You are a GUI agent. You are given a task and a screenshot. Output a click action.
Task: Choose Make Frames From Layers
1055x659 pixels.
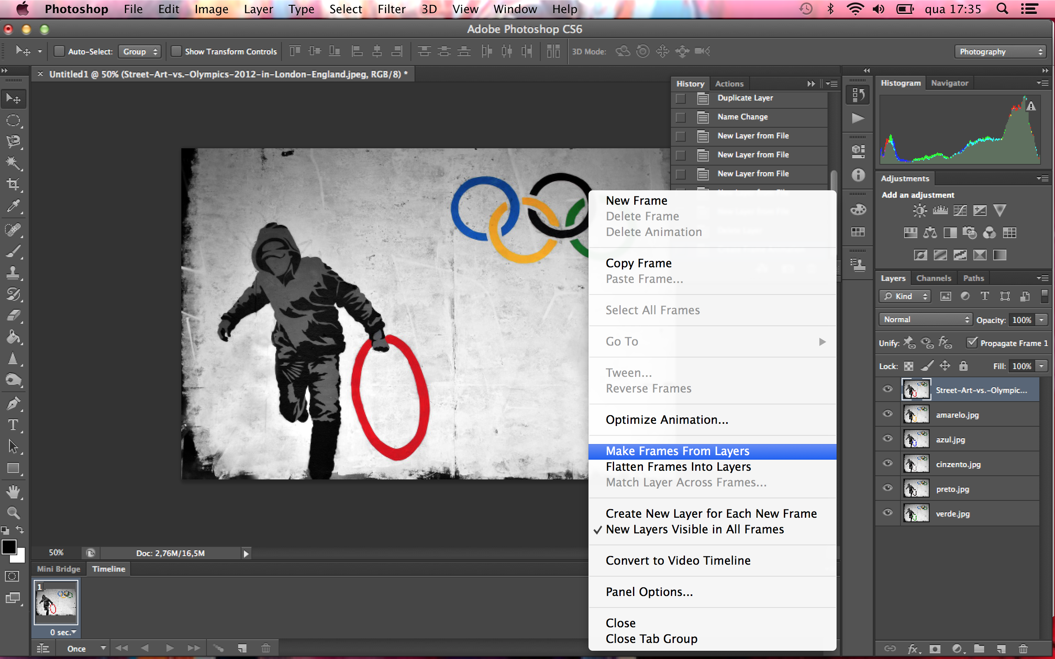(x=713, y=451)
